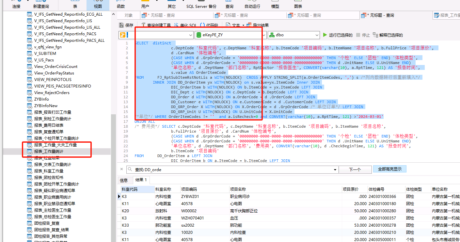460x242 pixels.
Task: Open the eKeyPE_ZY database dropdown
Action: [x=230, y=35]
